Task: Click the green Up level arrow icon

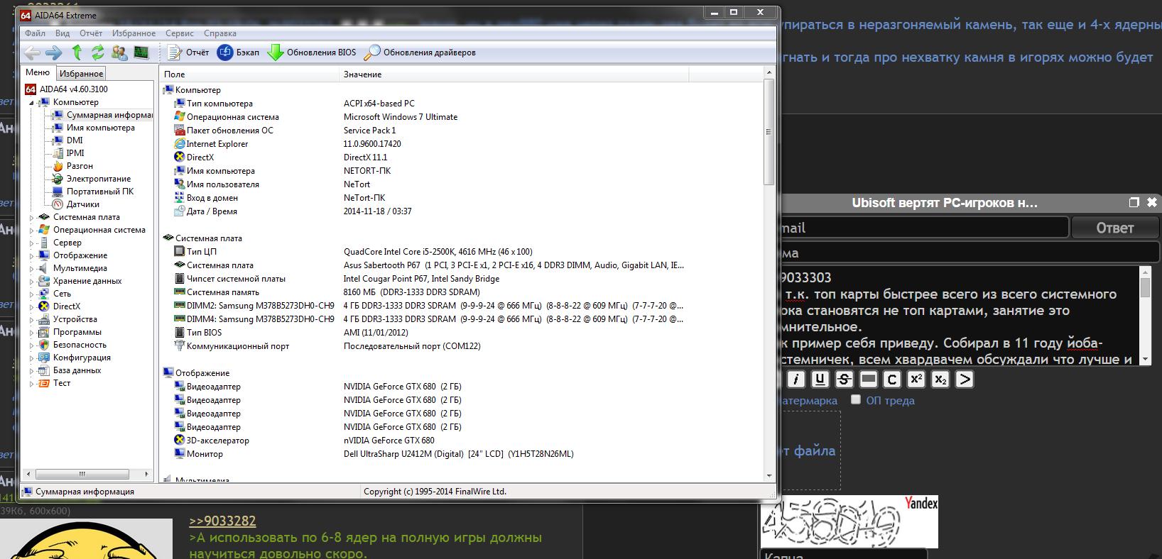Action: click(x=77, y=52)
